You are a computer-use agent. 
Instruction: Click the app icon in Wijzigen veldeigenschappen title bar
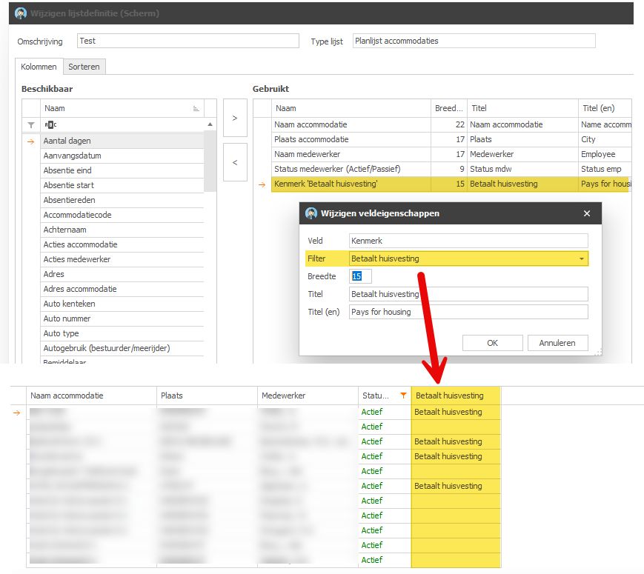pos(311,213)
